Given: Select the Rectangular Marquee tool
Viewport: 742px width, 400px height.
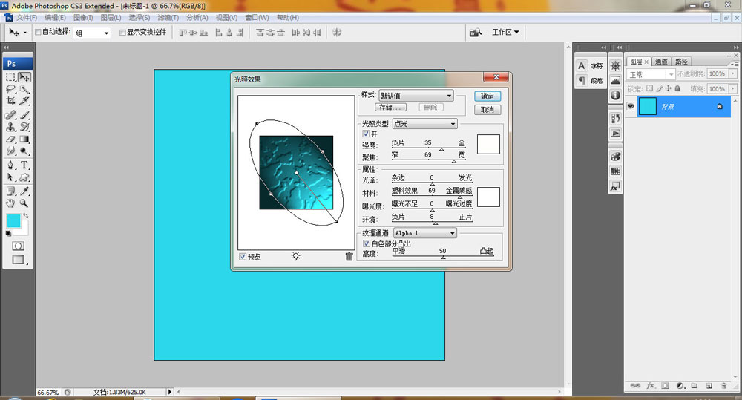Looking at the screenshot, I should [x=11, y=77].
